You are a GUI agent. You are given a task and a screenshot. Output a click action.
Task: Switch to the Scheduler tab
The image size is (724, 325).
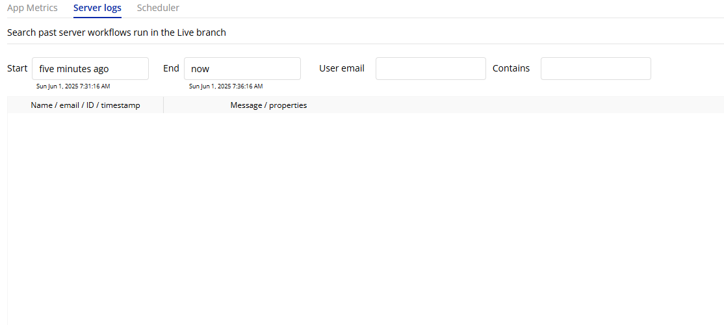158,8
